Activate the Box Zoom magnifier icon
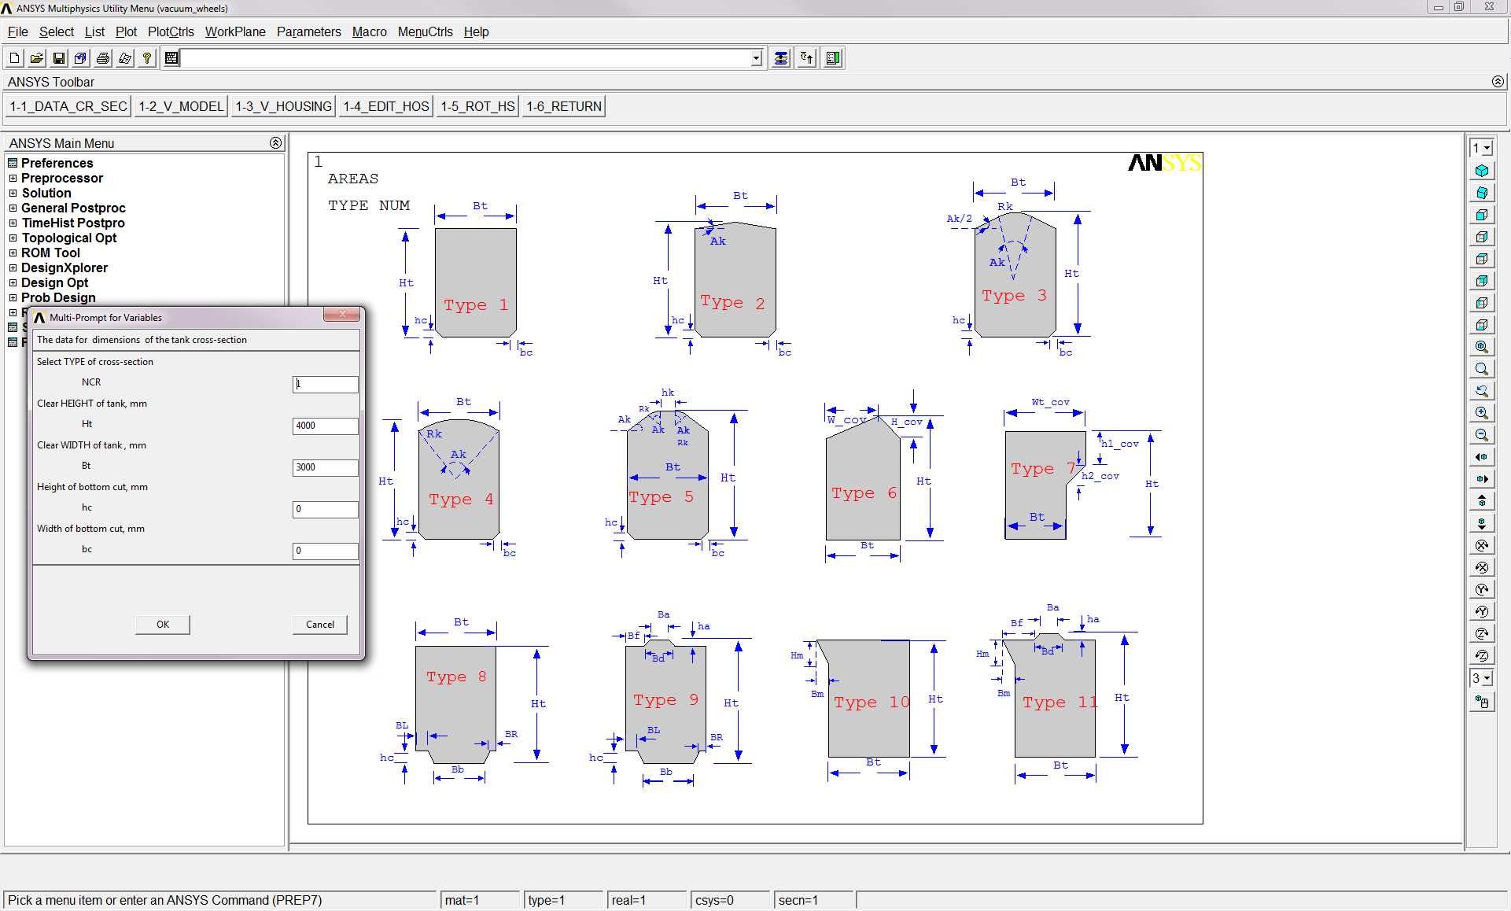Viewport: 1511px width, 911px height. (1482, 369)
